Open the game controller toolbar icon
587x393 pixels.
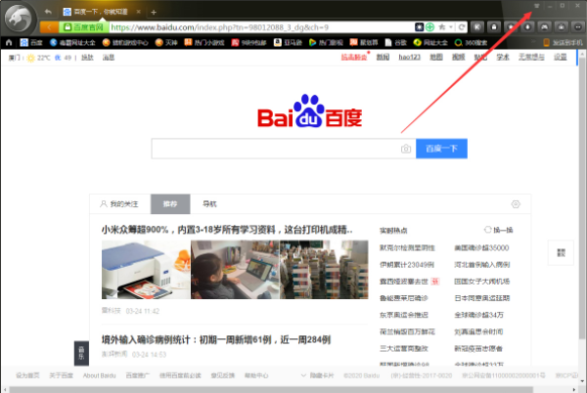click(x=544, y=27)
